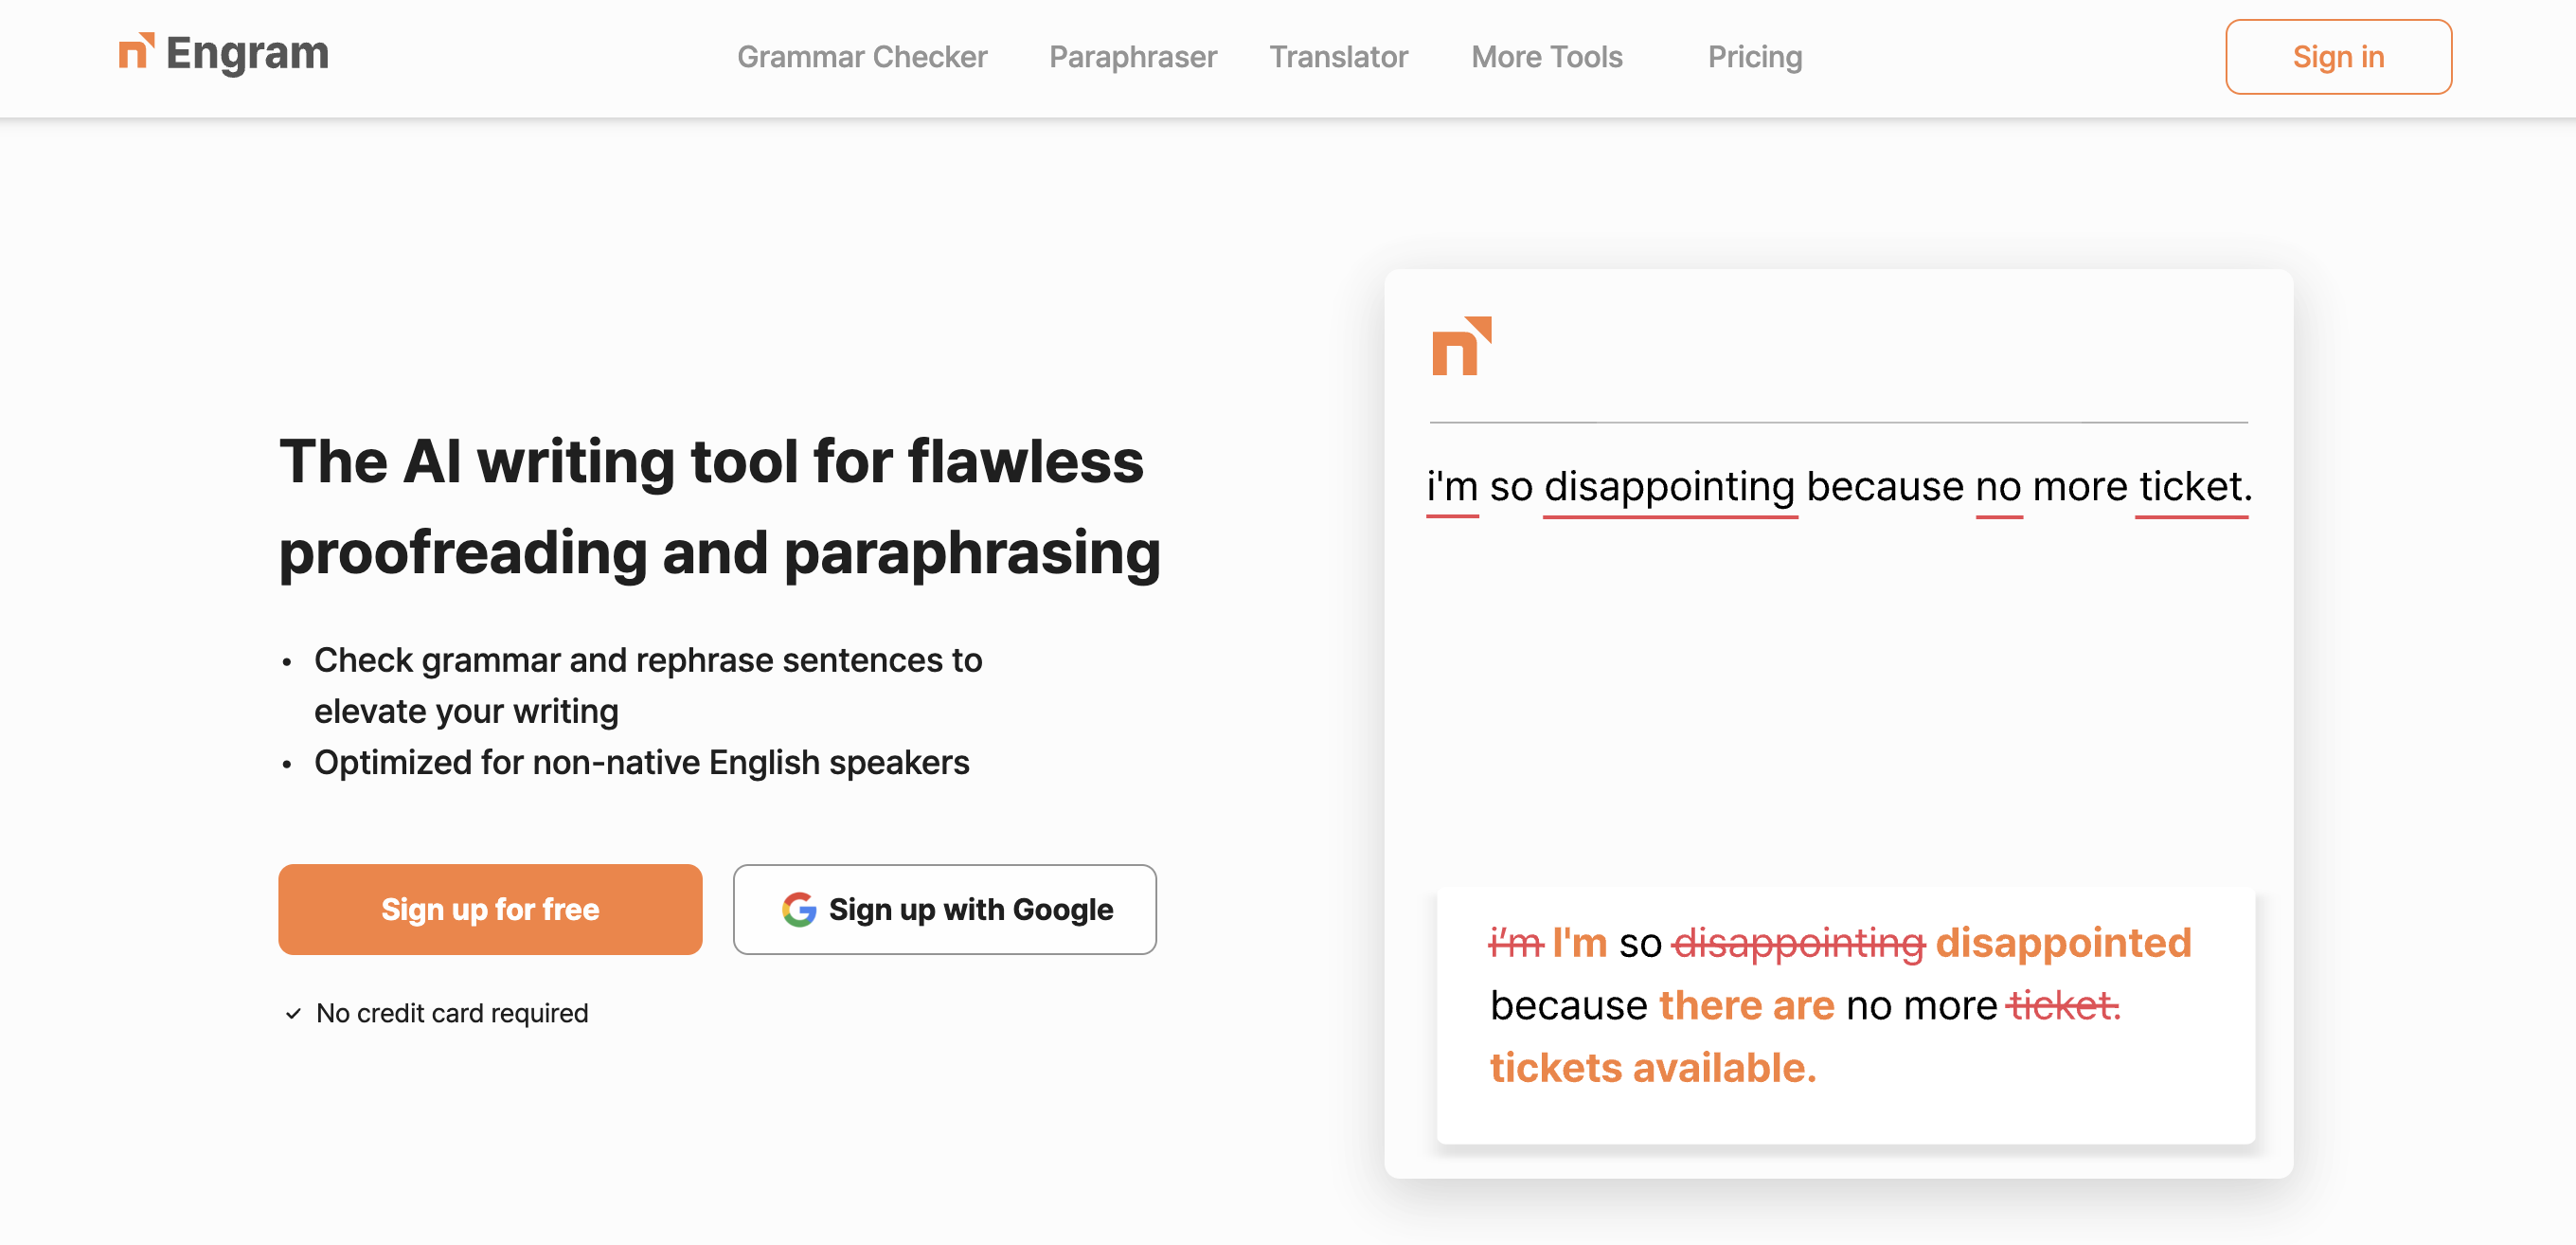
Task: Click the Google logo icon
Action: pyautogui.click(x=798, y=909)
